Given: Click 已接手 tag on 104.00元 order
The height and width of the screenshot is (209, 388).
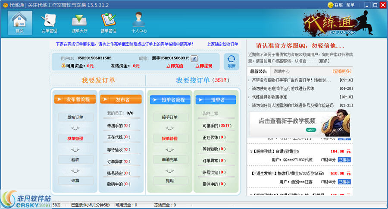Looking at the screenshot, I should pos(344,160).
